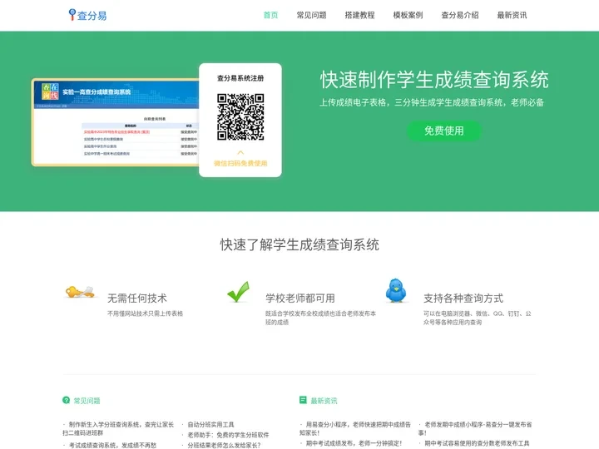Open the 常见问题 section heading link
The width and height of the screenshot is (599, 449).
point(87,401)
